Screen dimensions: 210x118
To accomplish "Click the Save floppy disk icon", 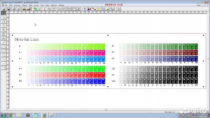I will tap(9, 9).
